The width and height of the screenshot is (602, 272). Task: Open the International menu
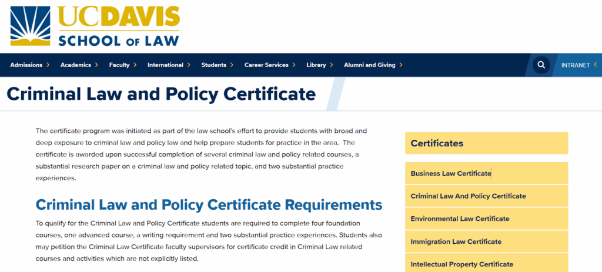[165, 65]
